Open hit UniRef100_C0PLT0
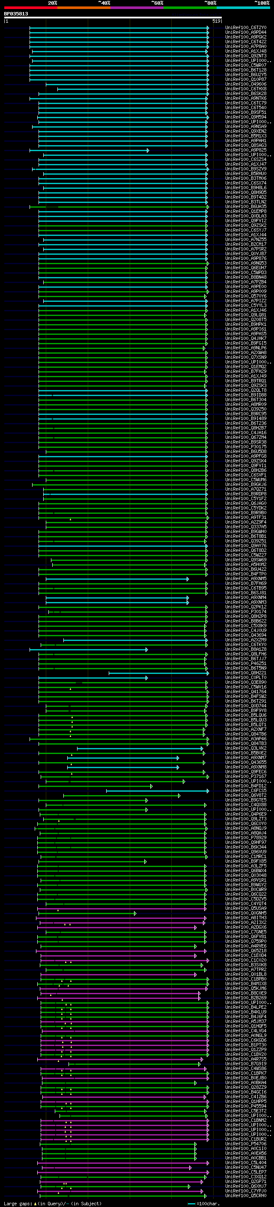 [x=246, y=677]
